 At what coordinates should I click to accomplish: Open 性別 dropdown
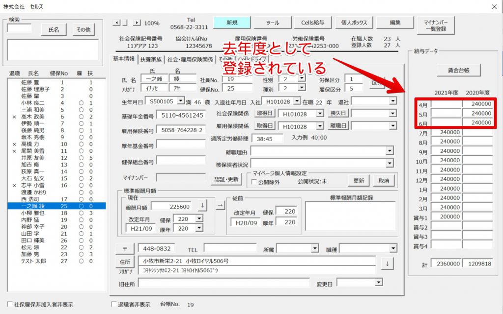pyautogui.click(x=302, y=78)
